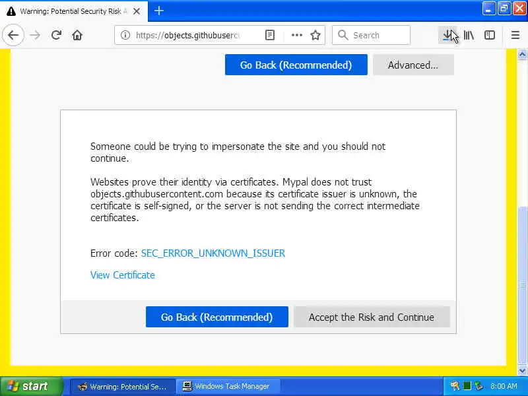The height and width of the screenshot is (396, 528).
Task: Minimize the browser window
Action: 488,9
